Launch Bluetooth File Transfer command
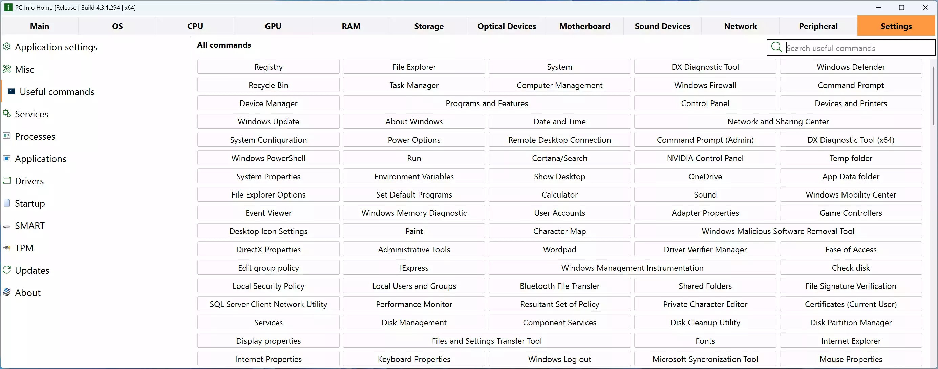The width and height of the screenshot is (938, 369). tap(560, 286)
